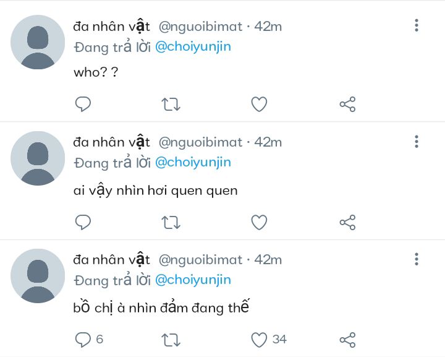This screenshot has height=357, width=445.
Task: Like the "who? ?" tweet
Action: pos(259,105)
